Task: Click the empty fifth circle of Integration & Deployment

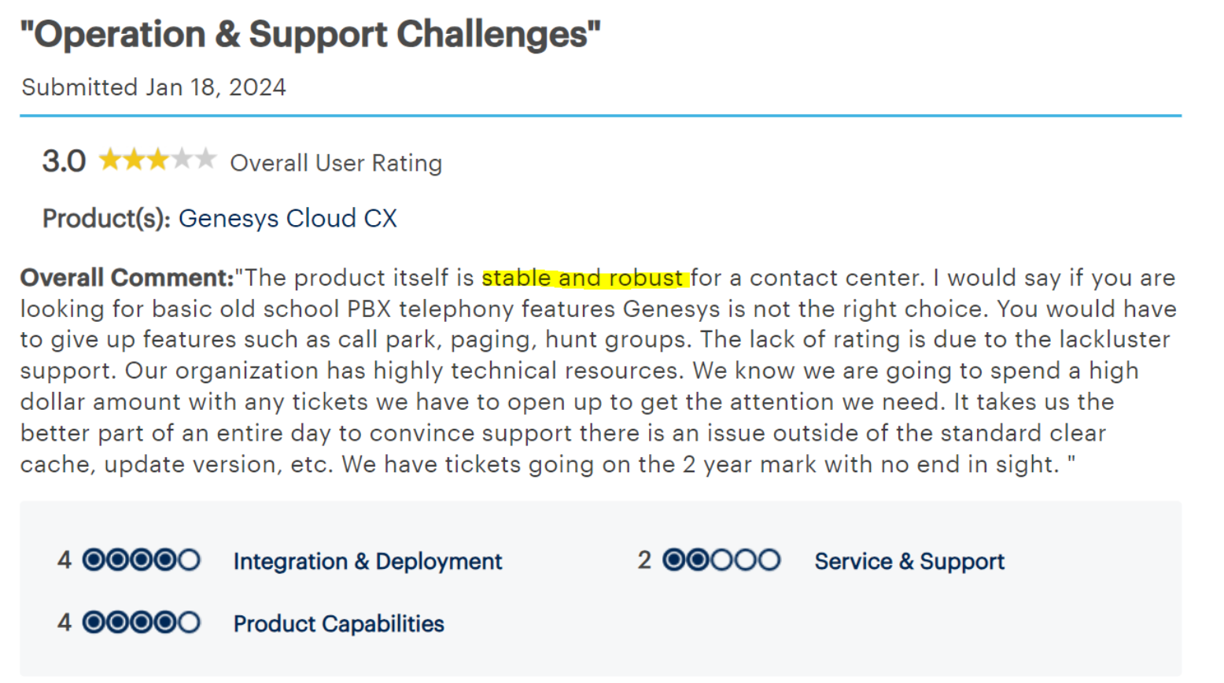Action: 189,560
